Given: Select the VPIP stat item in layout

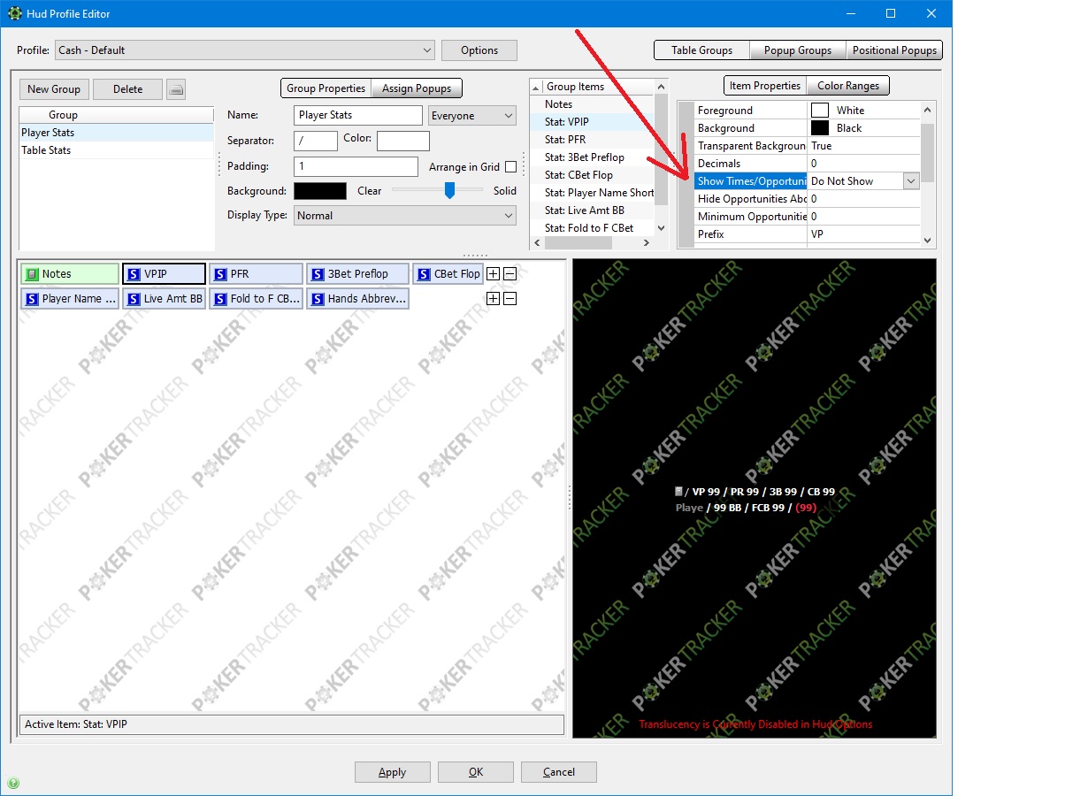Looking at the screenshot, I should 164,274.
